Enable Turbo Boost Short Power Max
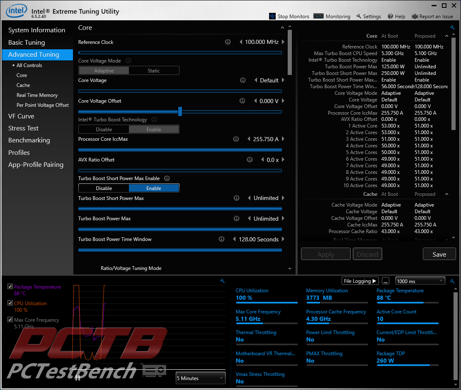The width and height of the screenshot is (461, 390). point(154,188)
